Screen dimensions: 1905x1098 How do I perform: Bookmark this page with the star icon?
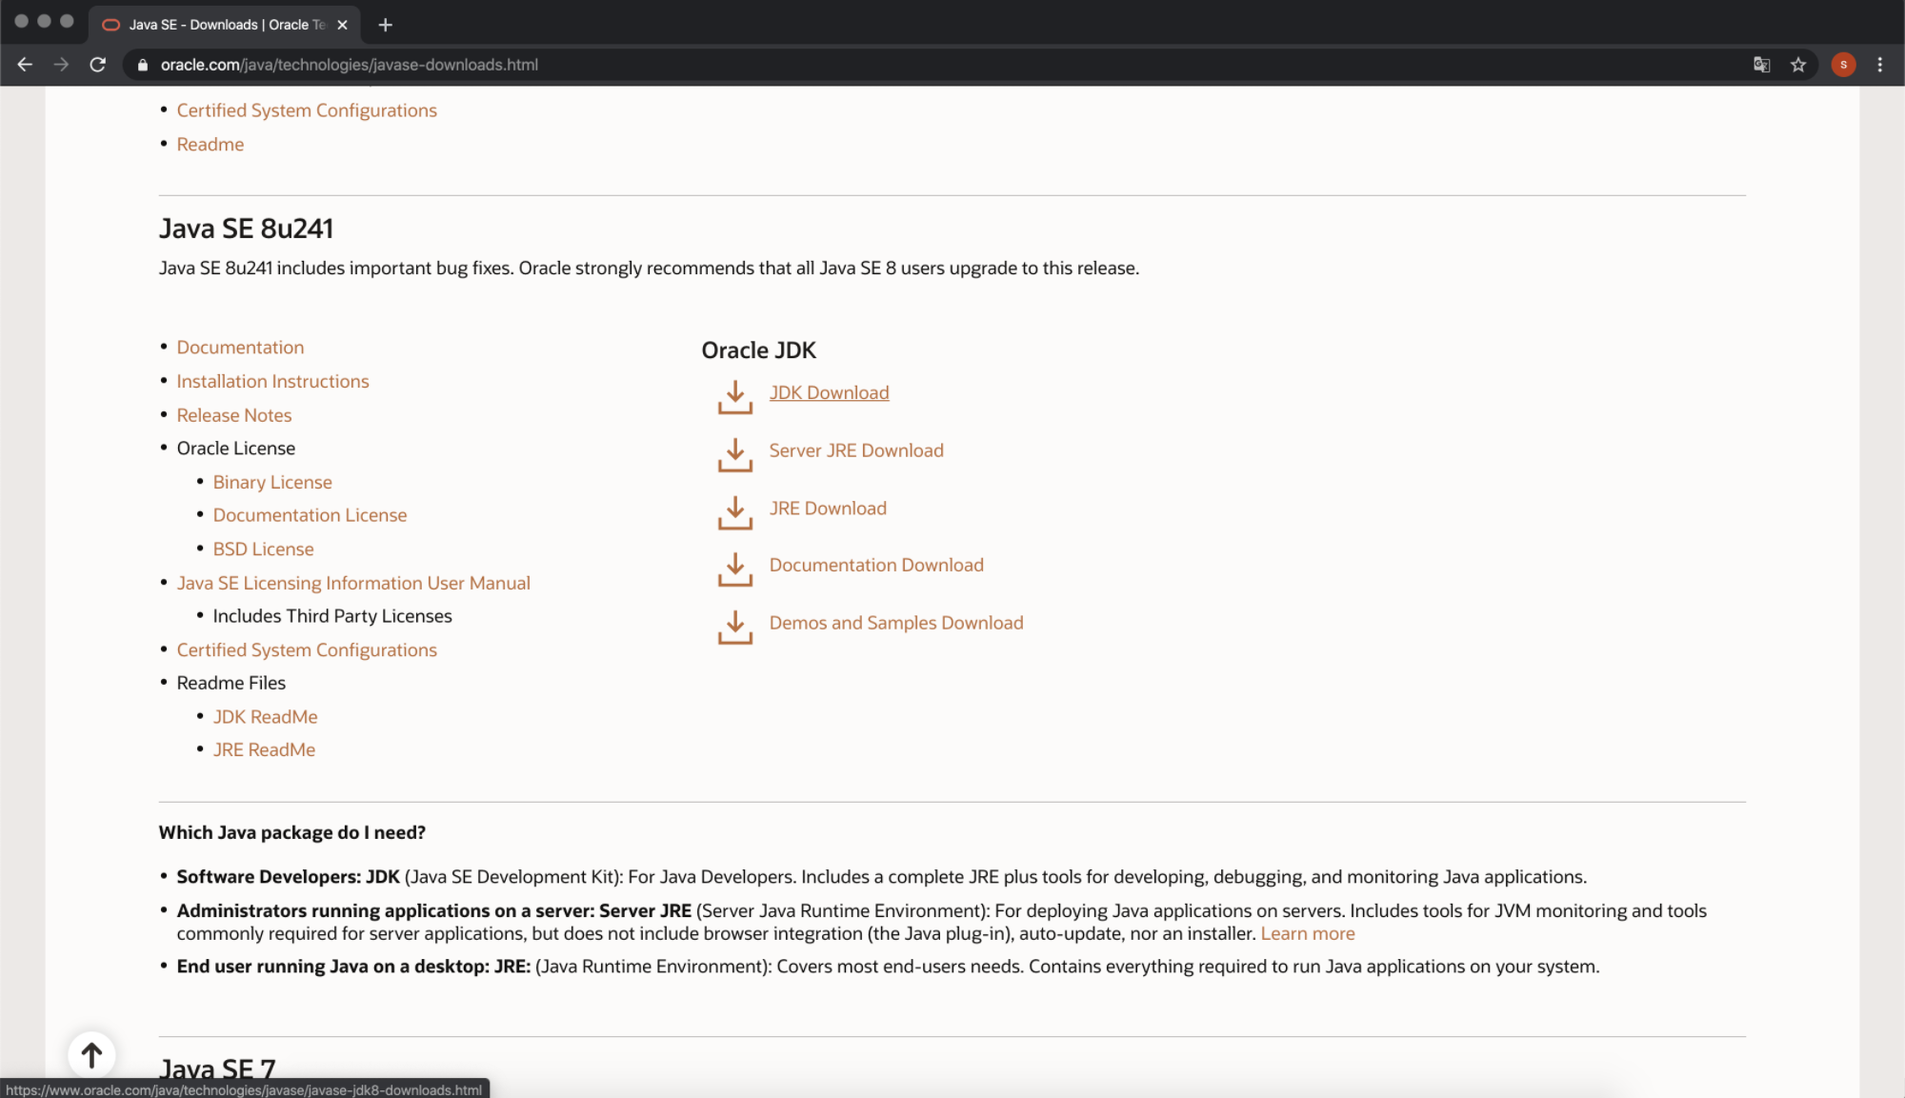[x=1797, y=65]
